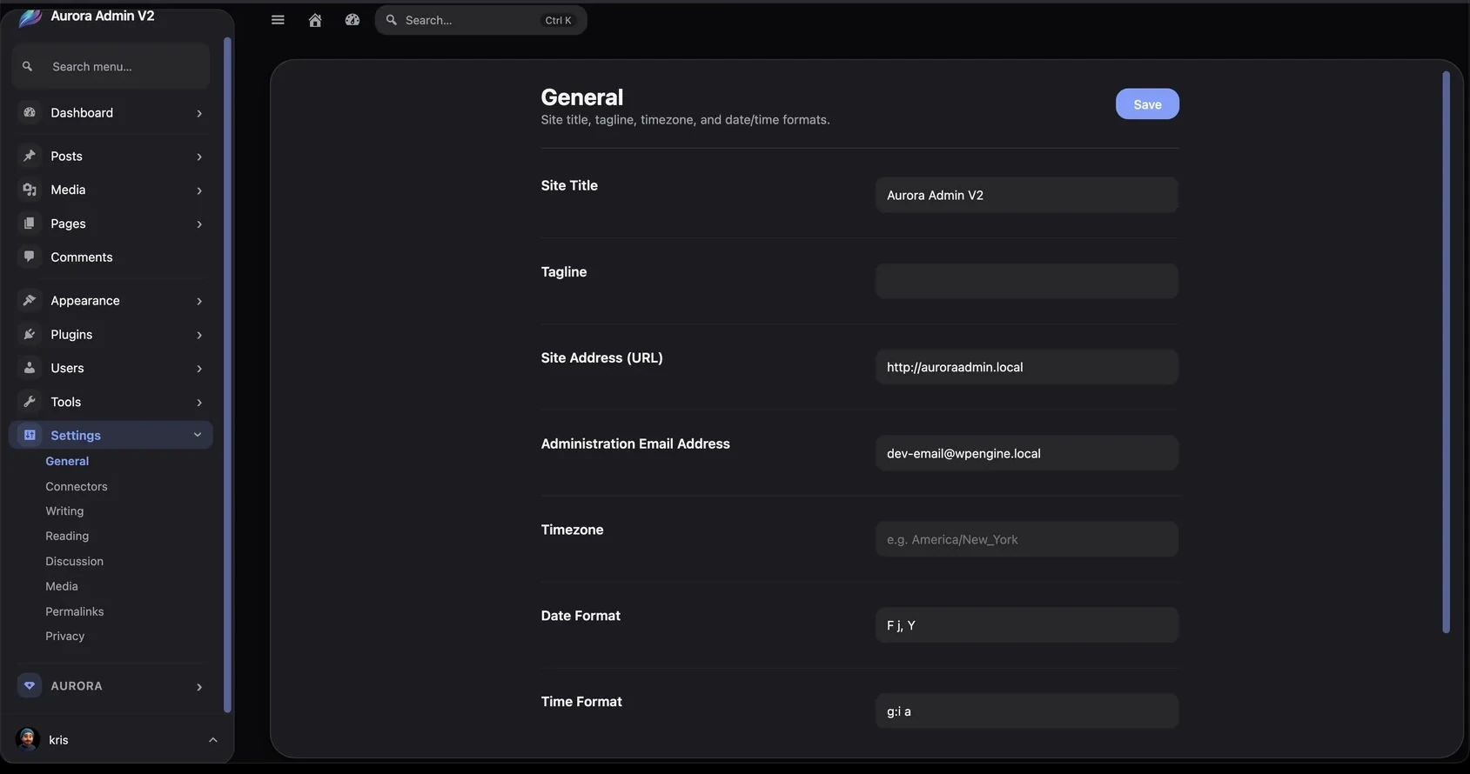1470x774 pixels.
Task: Edit the Time Format field
Action: (1027, 711)
